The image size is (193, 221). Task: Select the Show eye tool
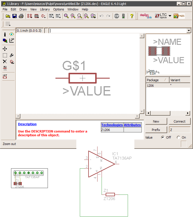(12, 34)
